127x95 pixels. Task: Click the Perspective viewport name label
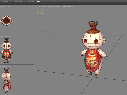click(42, 6)
